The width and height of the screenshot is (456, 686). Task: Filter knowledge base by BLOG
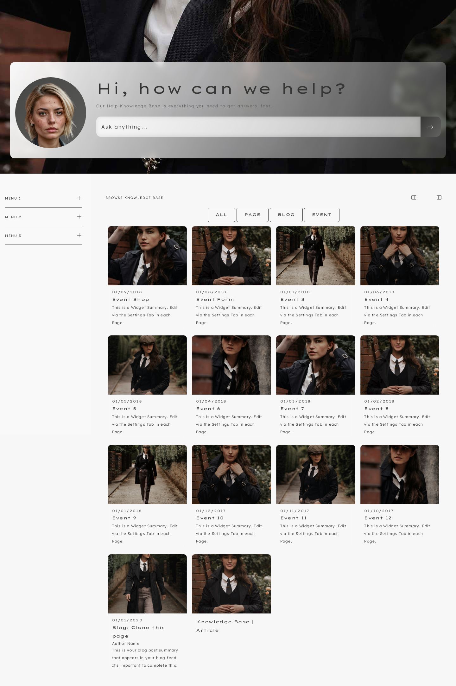(x=286, y=215)
